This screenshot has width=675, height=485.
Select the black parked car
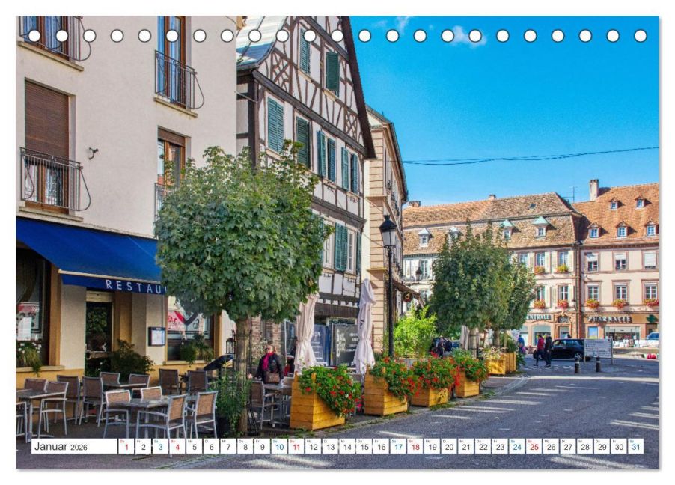click(566, 348)
